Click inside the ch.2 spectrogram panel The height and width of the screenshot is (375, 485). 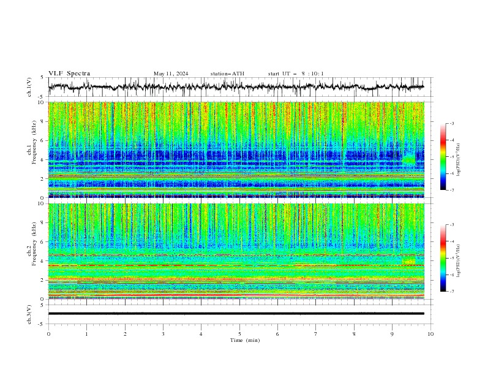click(236, 251)
